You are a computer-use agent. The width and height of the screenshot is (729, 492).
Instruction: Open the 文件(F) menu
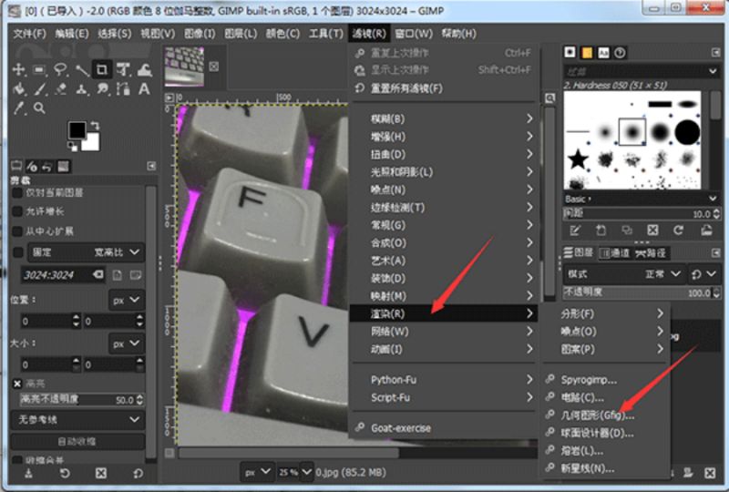[29, 34]
